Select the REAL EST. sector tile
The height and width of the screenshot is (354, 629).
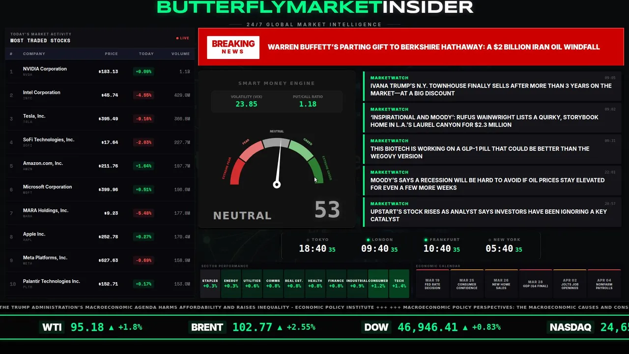(294, 284)
